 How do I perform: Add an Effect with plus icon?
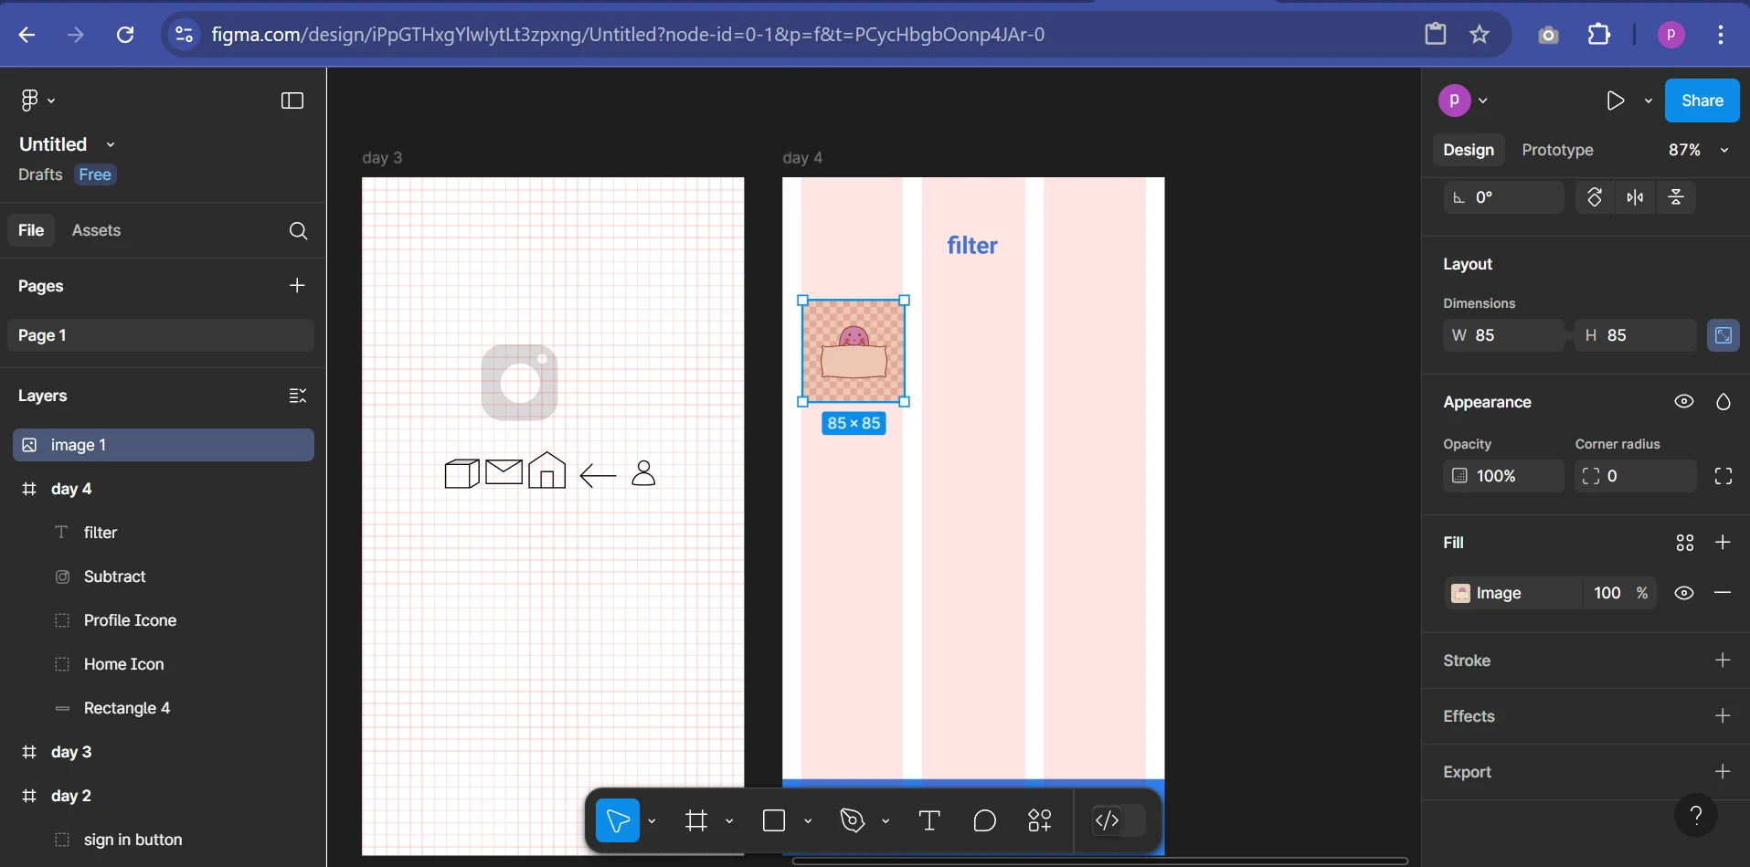(x=1723, y=715)
